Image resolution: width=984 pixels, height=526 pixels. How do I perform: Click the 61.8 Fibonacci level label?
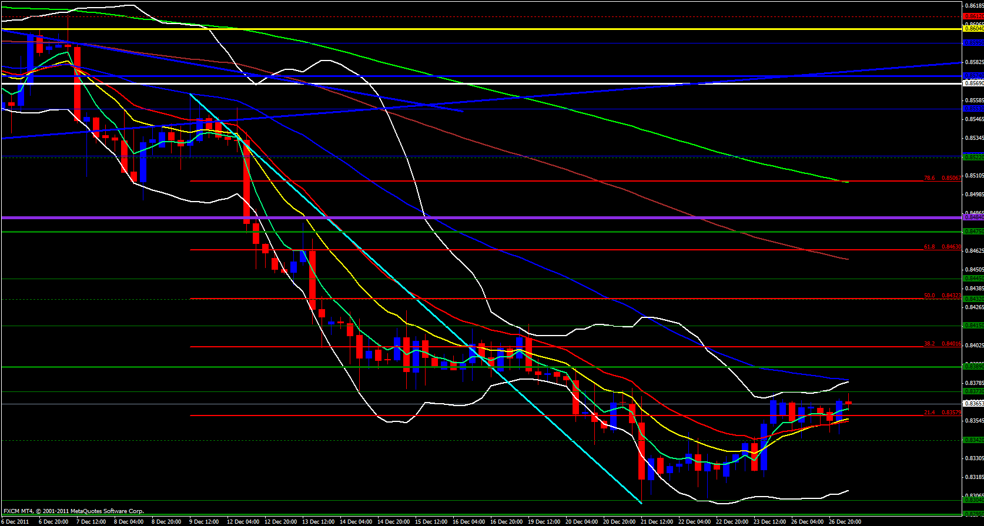(x=942, y=247)
